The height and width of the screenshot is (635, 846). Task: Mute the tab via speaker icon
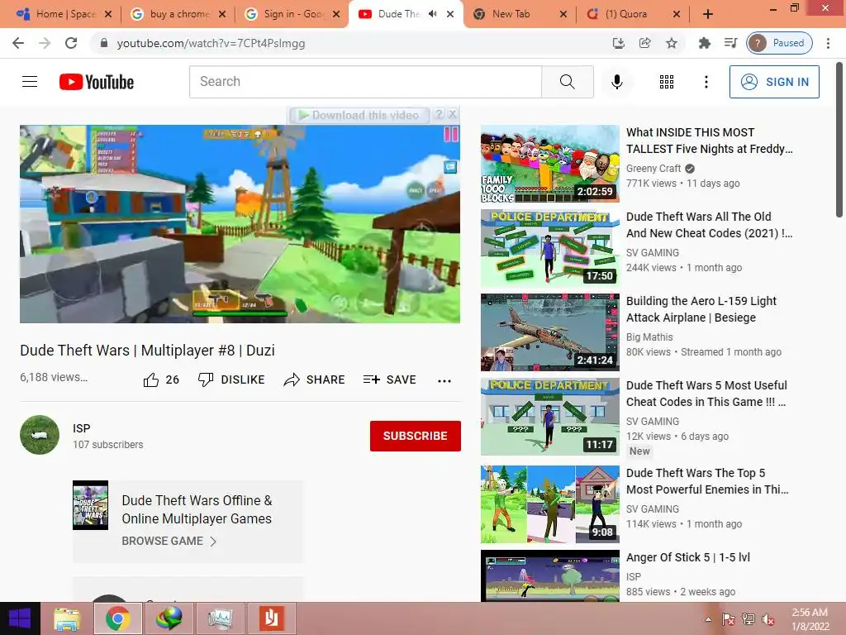(432, 14)
